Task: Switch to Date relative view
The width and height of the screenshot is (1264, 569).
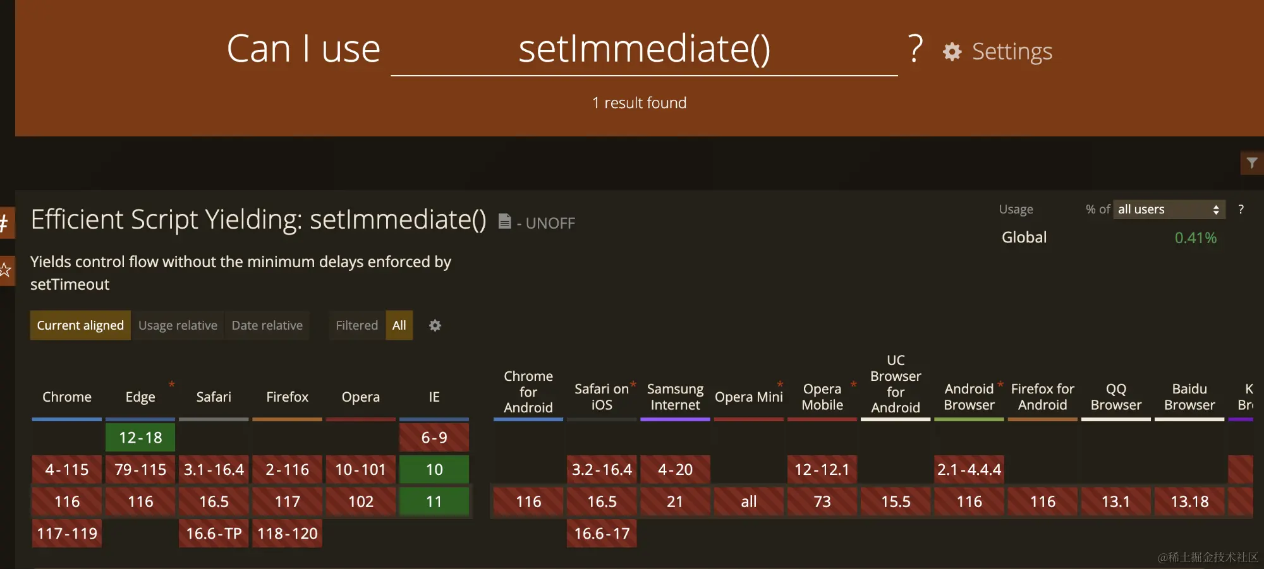Action: pyautogui.click(x=267, y=325)
